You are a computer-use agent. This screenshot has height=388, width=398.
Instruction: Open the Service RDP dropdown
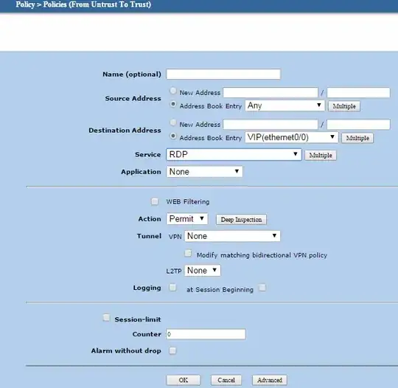point(234,154)
